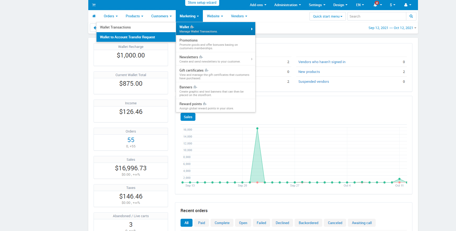Click the Search input field
456x231 pixels.
pyautogui.click(x=377, y=16)
